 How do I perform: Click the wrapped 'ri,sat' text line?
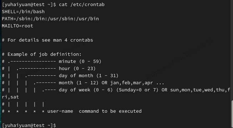point(10,97)
